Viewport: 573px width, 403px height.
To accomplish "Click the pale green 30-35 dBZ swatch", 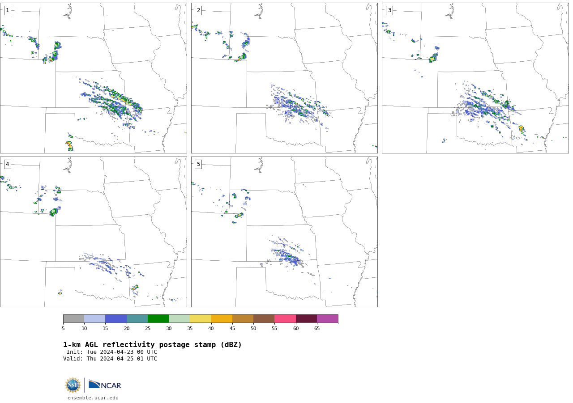I will [x=179, y=319].
